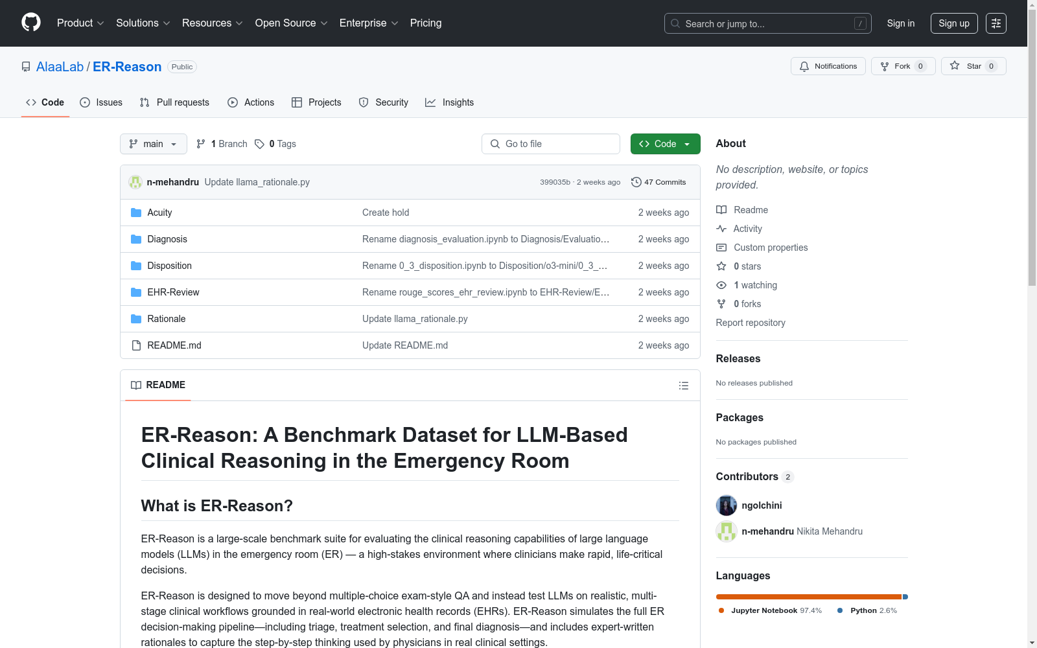This screenshot has height=648, width=1037.
Task: Expand the Resources menu
Action: (213, 23)
